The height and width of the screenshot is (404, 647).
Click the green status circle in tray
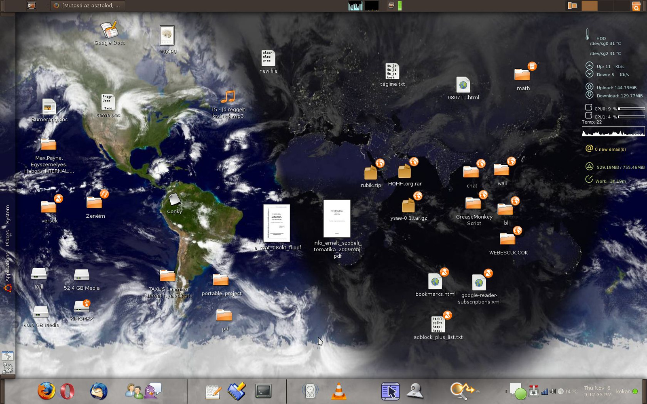click(x=520, y=393)
